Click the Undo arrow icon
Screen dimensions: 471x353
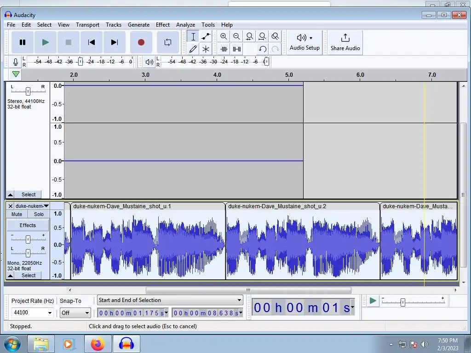[263, 49]
